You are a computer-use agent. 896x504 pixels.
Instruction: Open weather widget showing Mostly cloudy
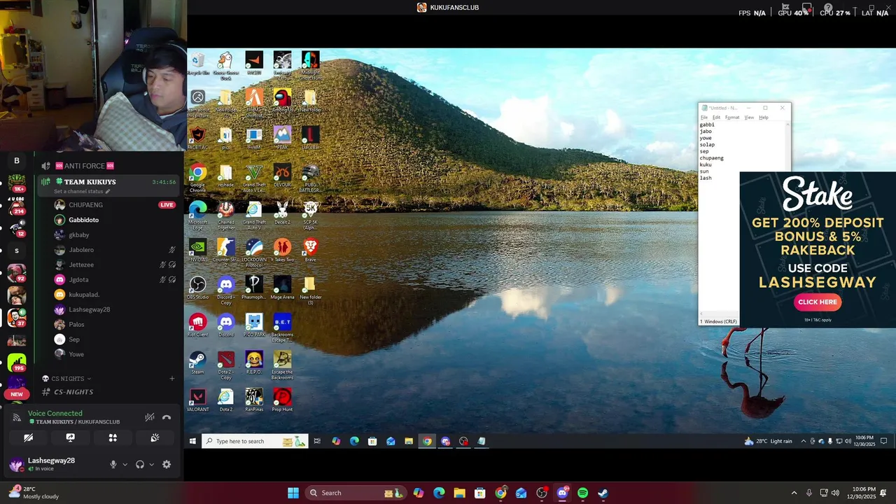(34, 493)
